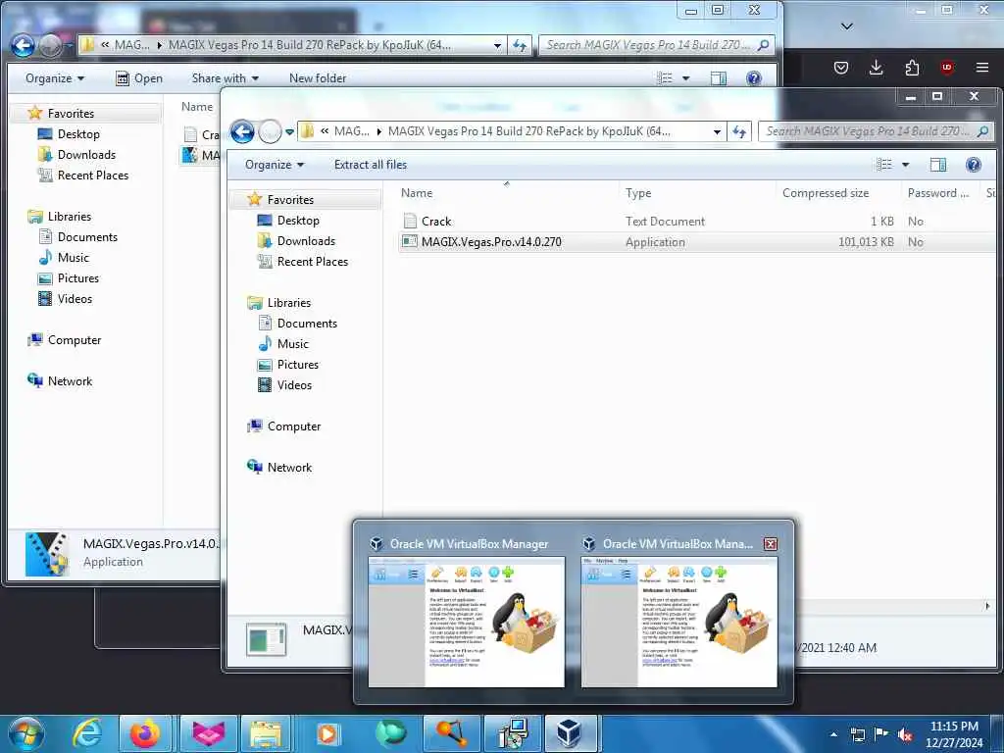Close second VirtualBox Manager thumbnail
The height and width of the screenshot is (753, 1004).
point(771,543)
